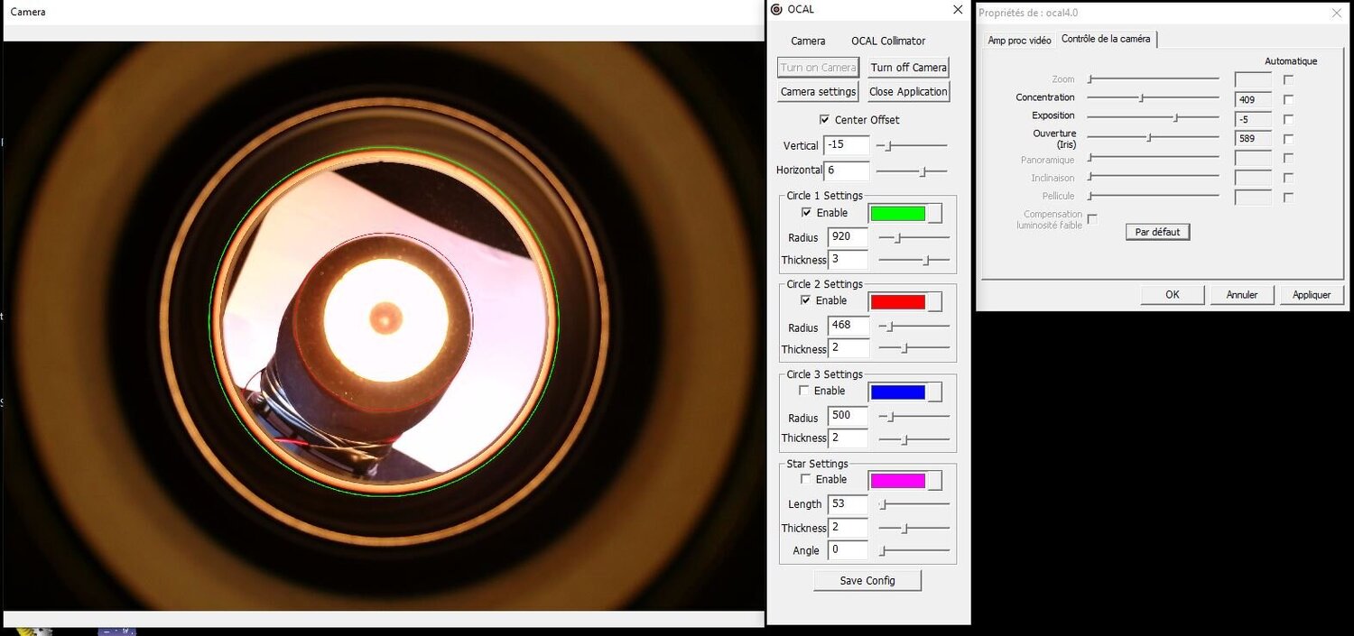This screenshot has height=636, width=1354.
Task: Close the Propriétés de ocal4.0 dialog
Action: click(1336, 13)
